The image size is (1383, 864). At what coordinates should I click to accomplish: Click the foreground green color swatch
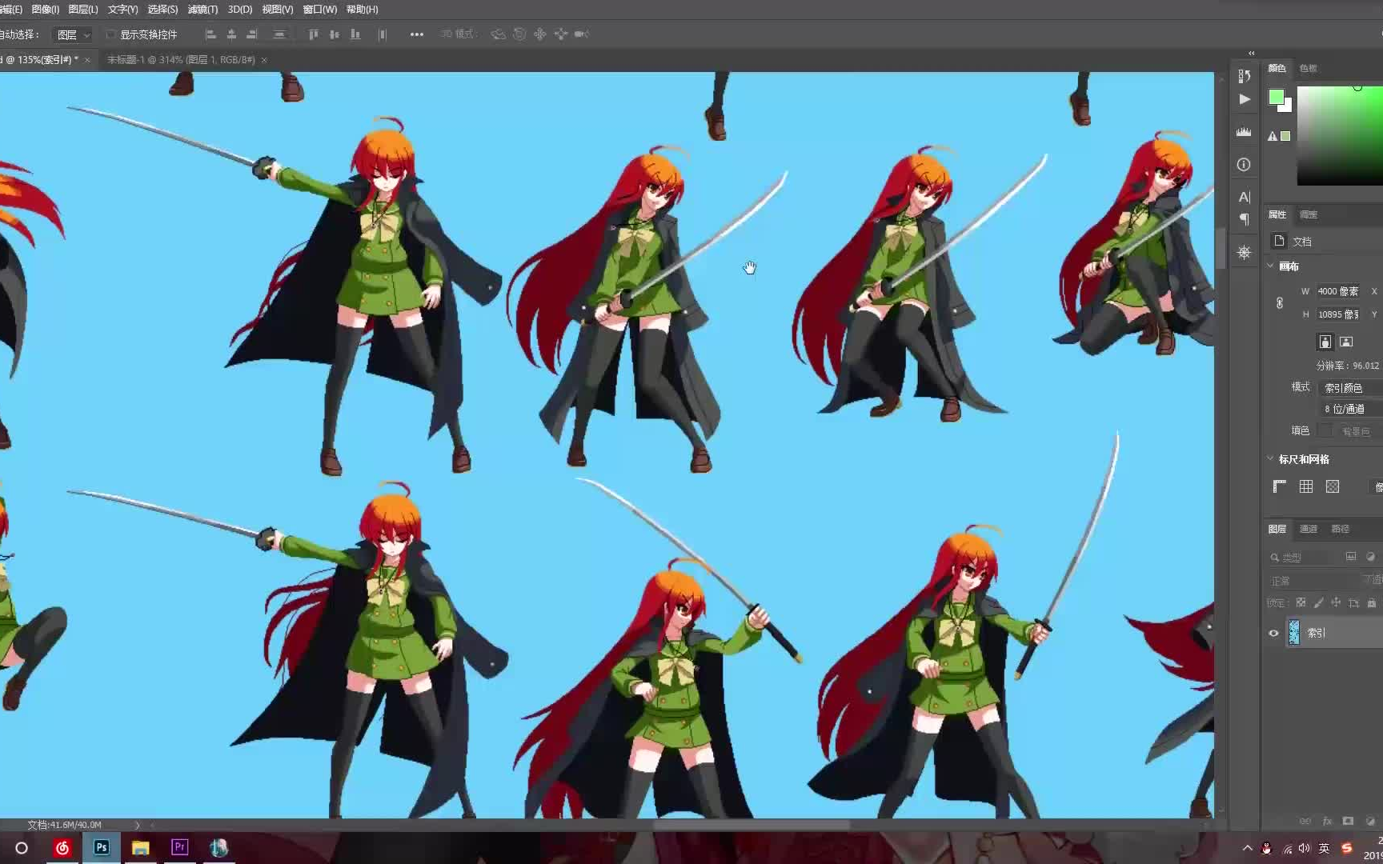click(1276, 97)
